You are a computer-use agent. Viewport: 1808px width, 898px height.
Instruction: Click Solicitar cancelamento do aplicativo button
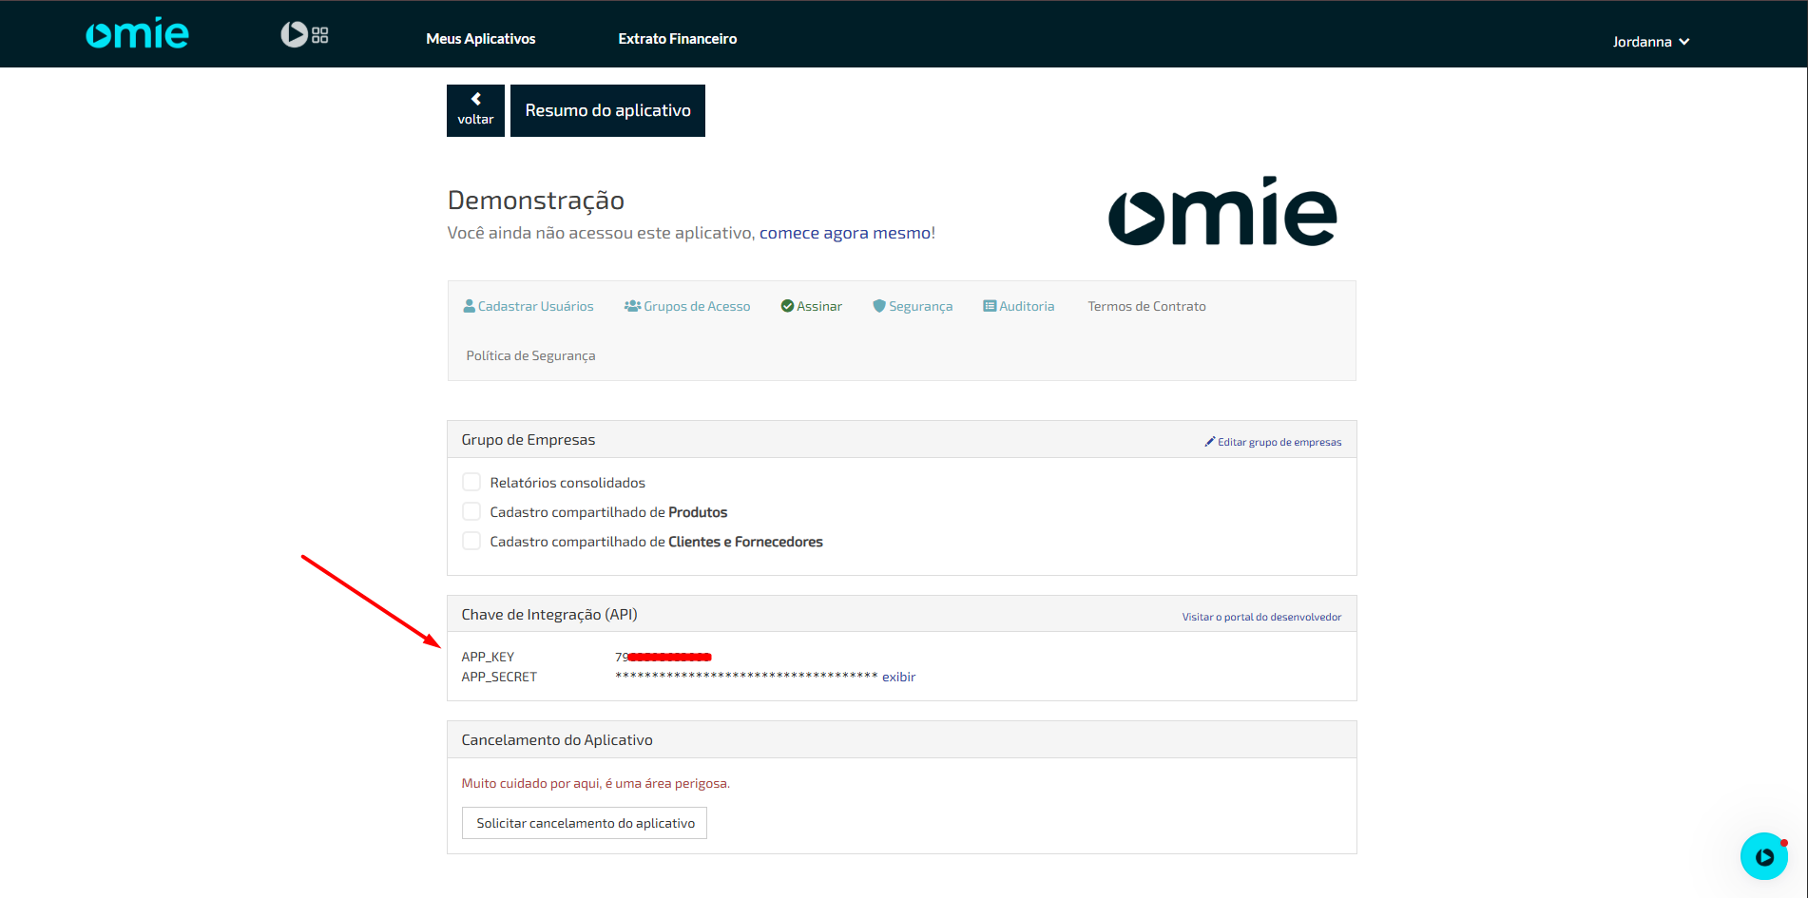click(585, 823)
